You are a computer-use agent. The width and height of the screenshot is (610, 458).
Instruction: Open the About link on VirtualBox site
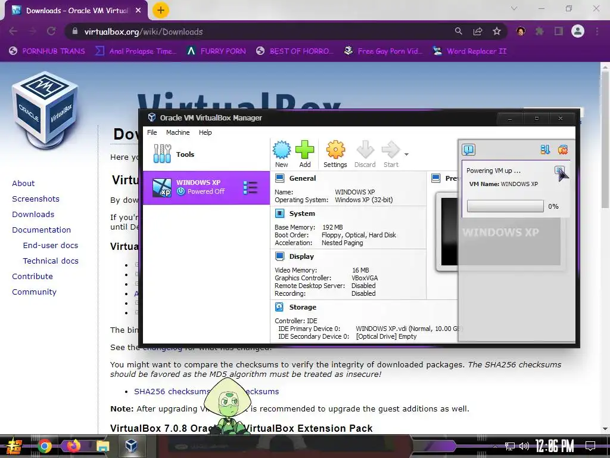23,183
